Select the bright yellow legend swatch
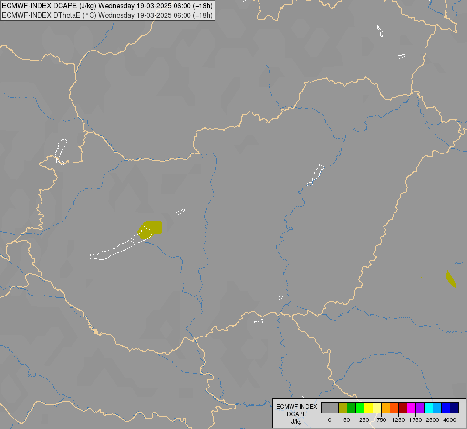467x429 pixels. (369, 408)
